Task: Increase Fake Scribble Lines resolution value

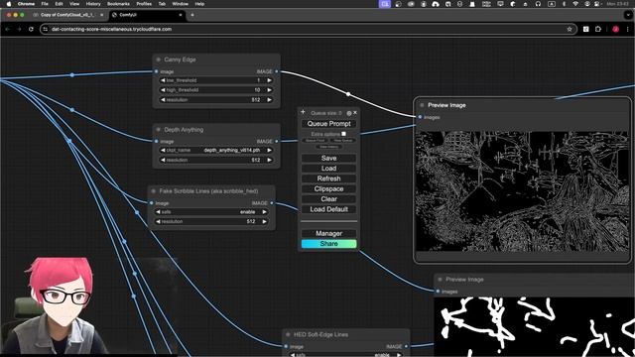Action: point(265,221)
